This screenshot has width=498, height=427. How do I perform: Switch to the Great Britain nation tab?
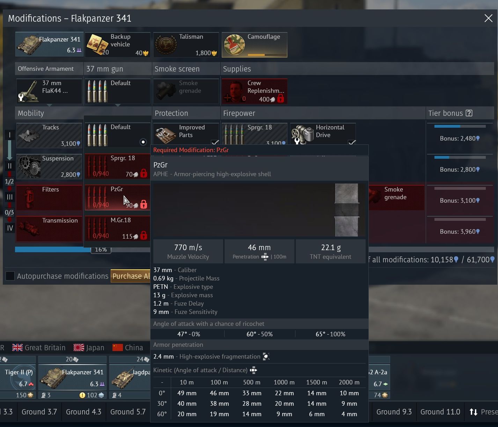click(39, 347)
